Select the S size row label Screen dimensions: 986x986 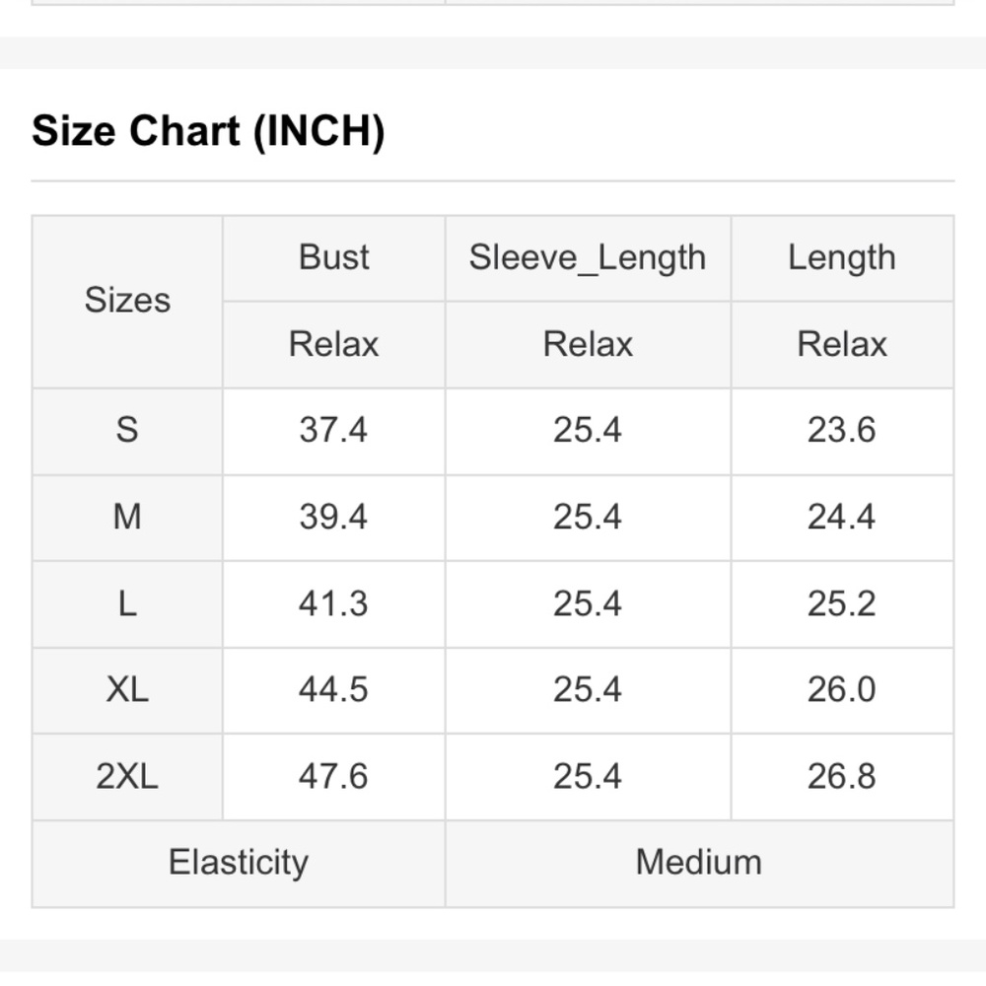[x=127, y=430]
